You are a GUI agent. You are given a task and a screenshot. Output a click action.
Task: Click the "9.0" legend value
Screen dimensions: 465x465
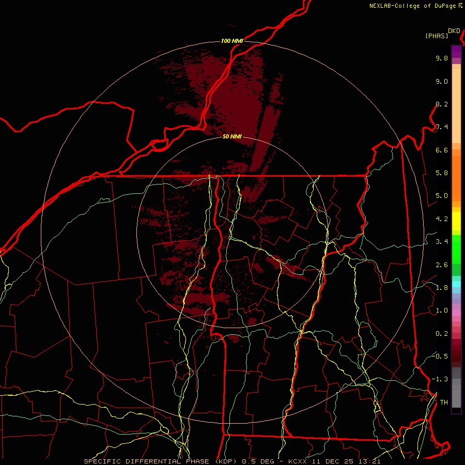442,81
